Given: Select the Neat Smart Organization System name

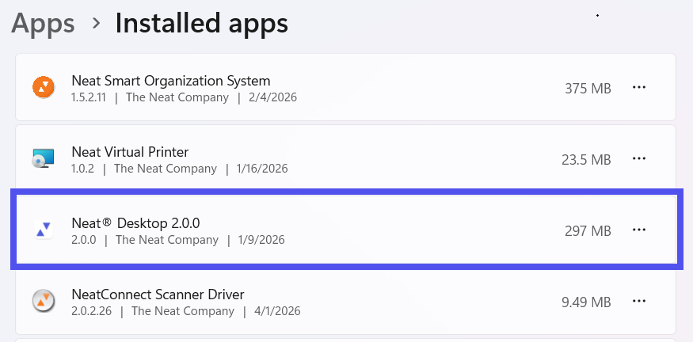Looking at the screenshot, I should (x=170, y=81).
